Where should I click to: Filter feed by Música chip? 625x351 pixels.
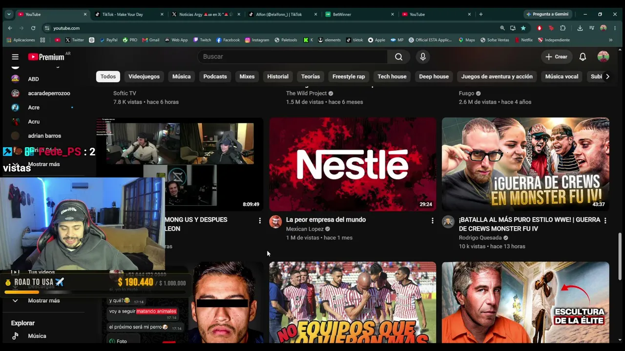tap(181, 77)
